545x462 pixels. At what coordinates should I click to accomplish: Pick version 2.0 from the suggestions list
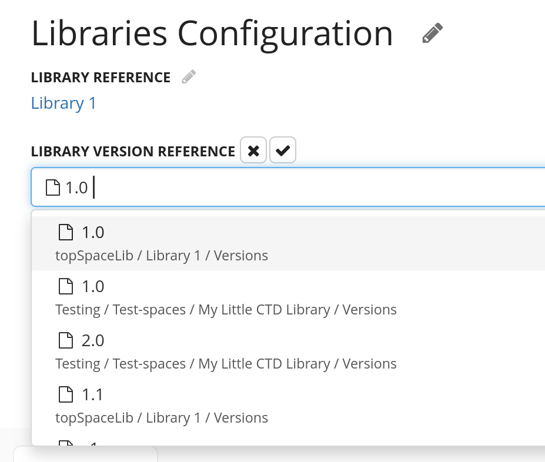tap(93, 340)
